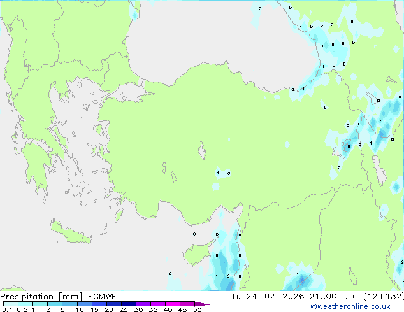Click the '25' legend scale label
Screen dimensions: 404x312
click(x=124, y=309)
